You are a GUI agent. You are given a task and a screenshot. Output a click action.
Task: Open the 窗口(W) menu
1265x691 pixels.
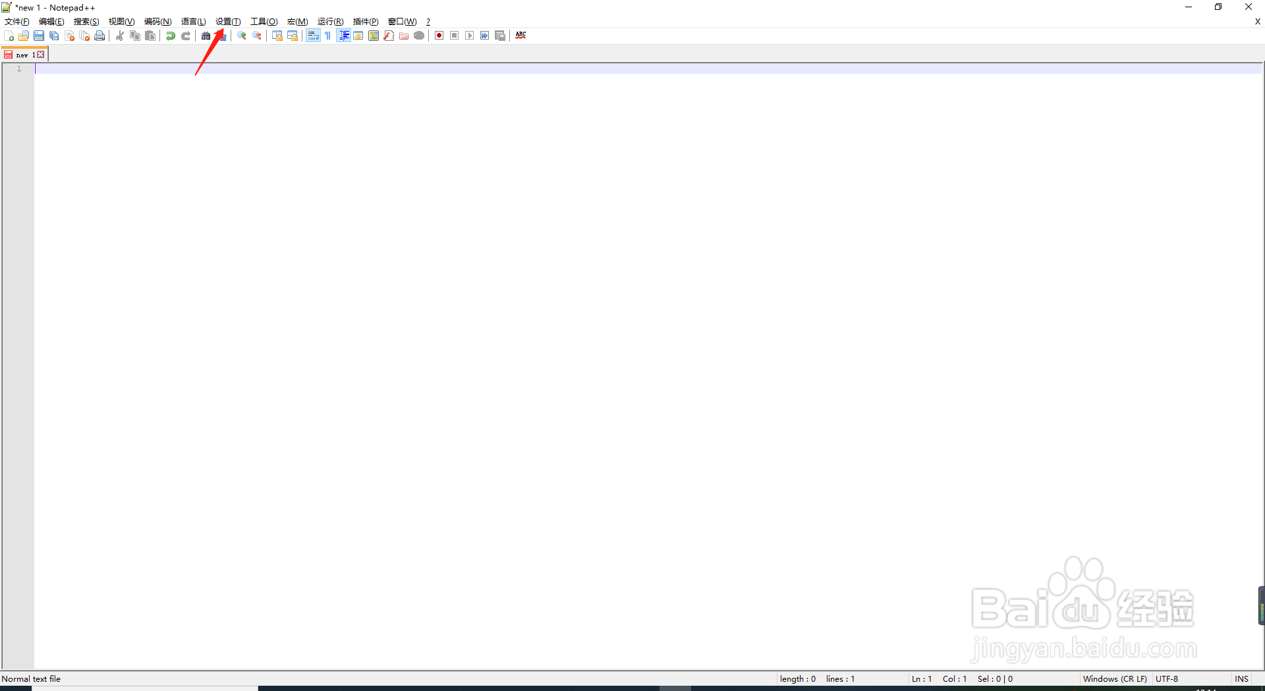point(403,22)
